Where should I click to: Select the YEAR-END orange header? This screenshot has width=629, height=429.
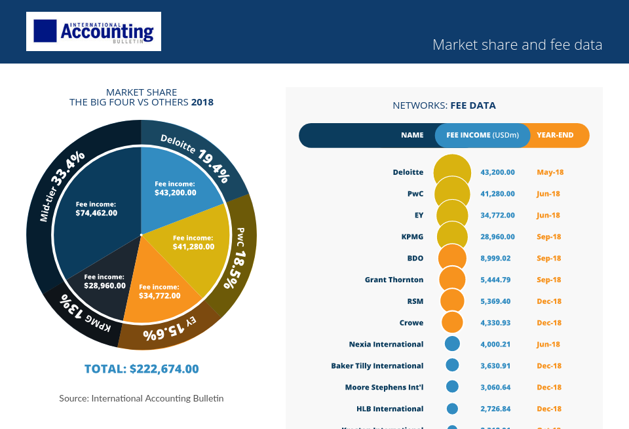[554, 135]
